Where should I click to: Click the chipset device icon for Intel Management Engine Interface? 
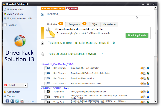49,92
